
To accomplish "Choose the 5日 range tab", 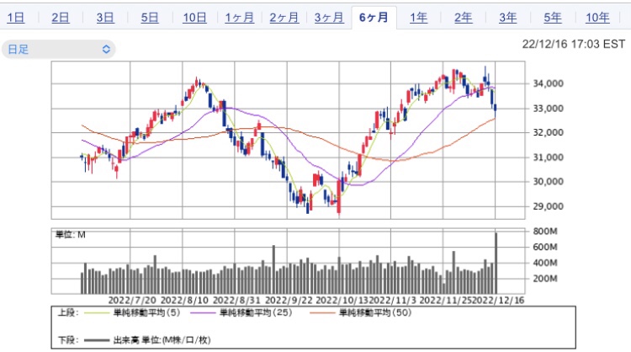I will click(150, 18).
